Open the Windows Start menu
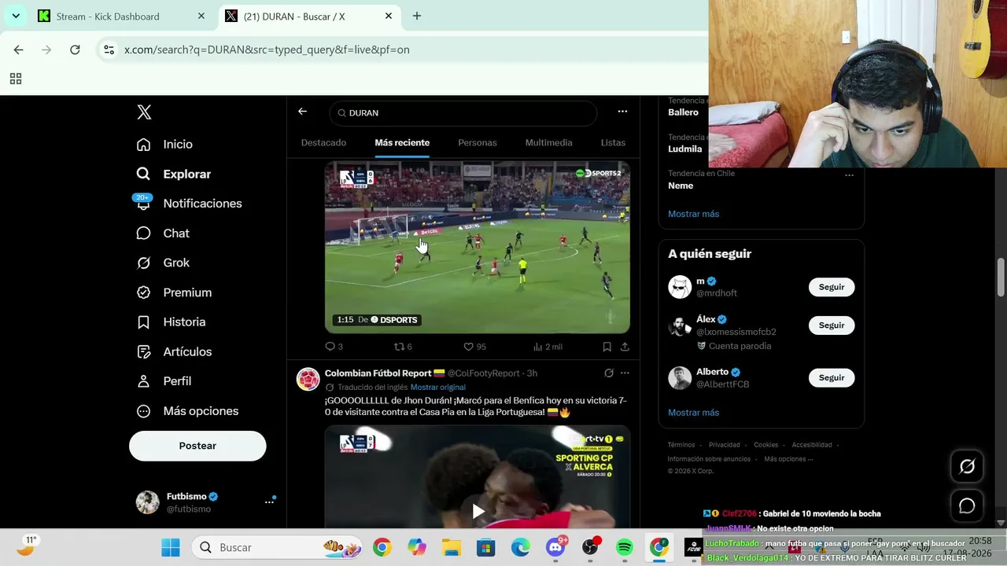The width and height of the screenshot is (1007, 566). 171,547
